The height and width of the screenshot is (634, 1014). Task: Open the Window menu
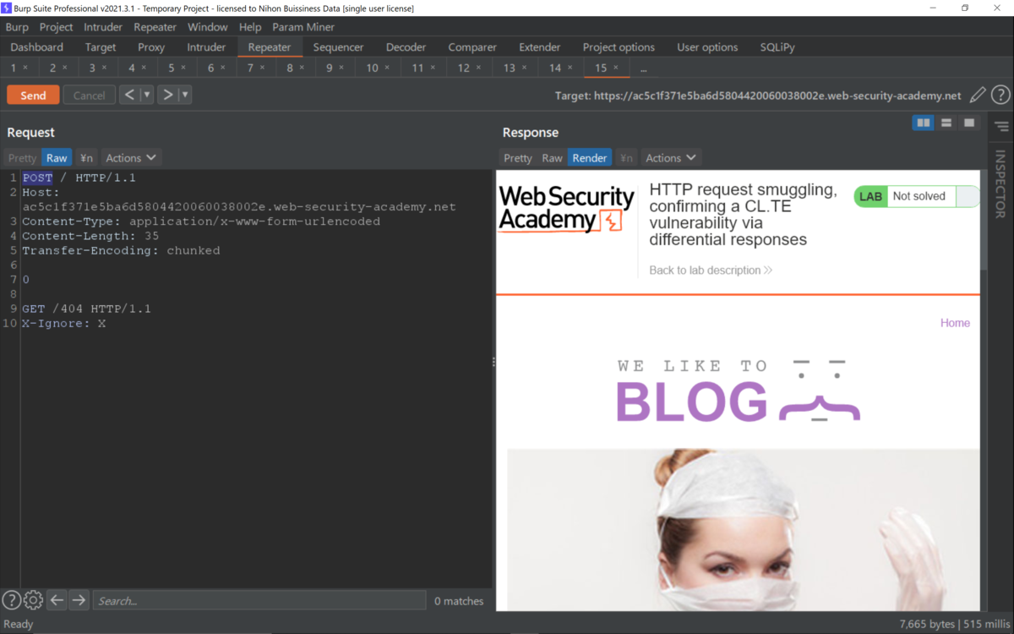pyautogui.click(x=207, y=27)
